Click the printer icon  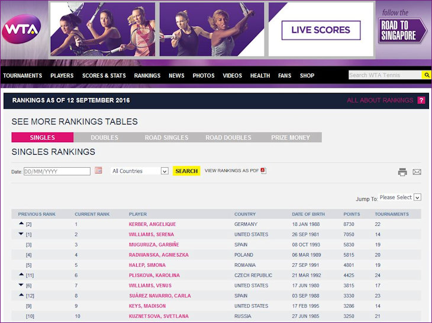click(402, 172)
